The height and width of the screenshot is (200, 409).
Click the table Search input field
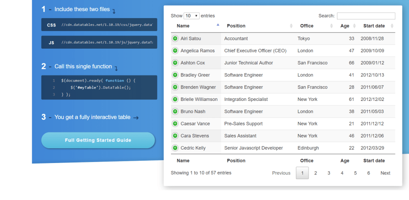coord(366,16)
